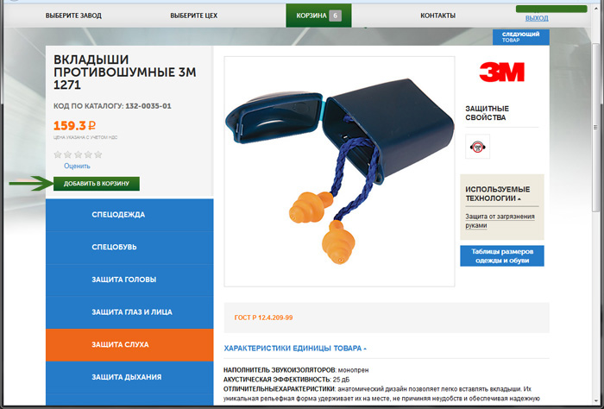
Task: Rate product with the first star
Action: pos(58,154)
